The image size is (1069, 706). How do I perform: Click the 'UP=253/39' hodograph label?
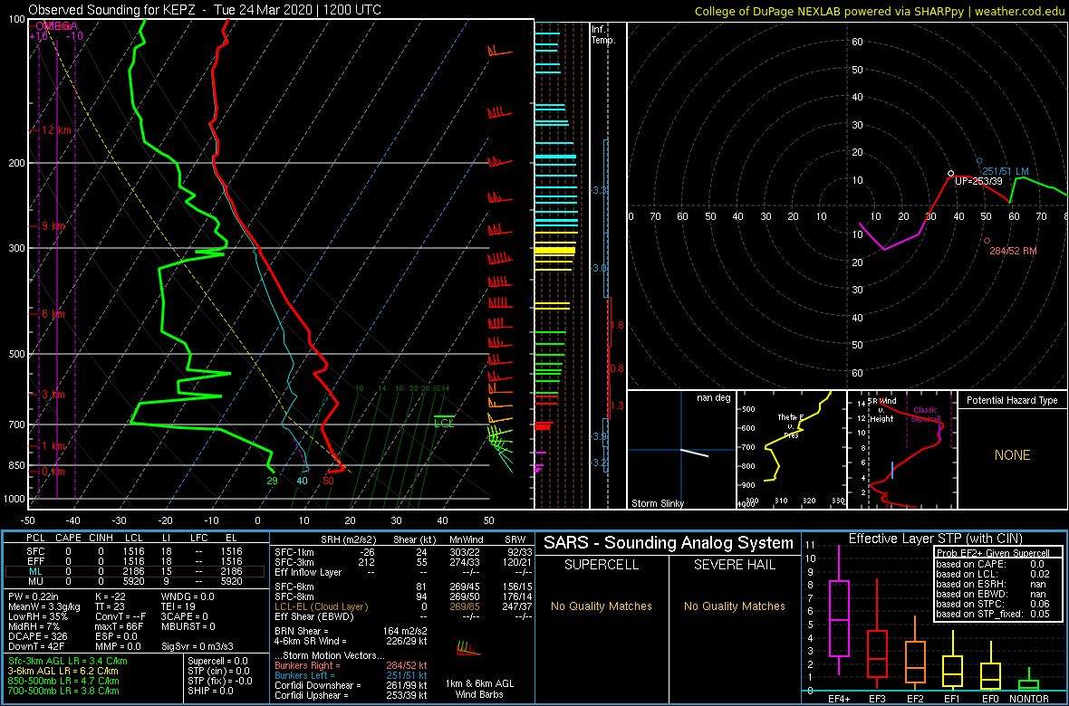tap(978, 181)
